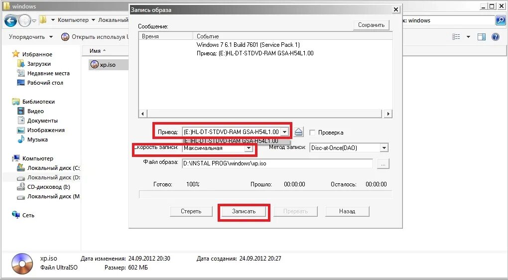Expand the Компьютер breadcrumb arrow

point(93,20)
